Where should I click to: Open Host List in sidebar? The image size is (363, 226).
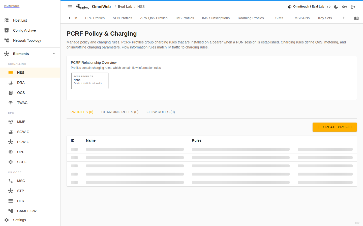point(30,20)
